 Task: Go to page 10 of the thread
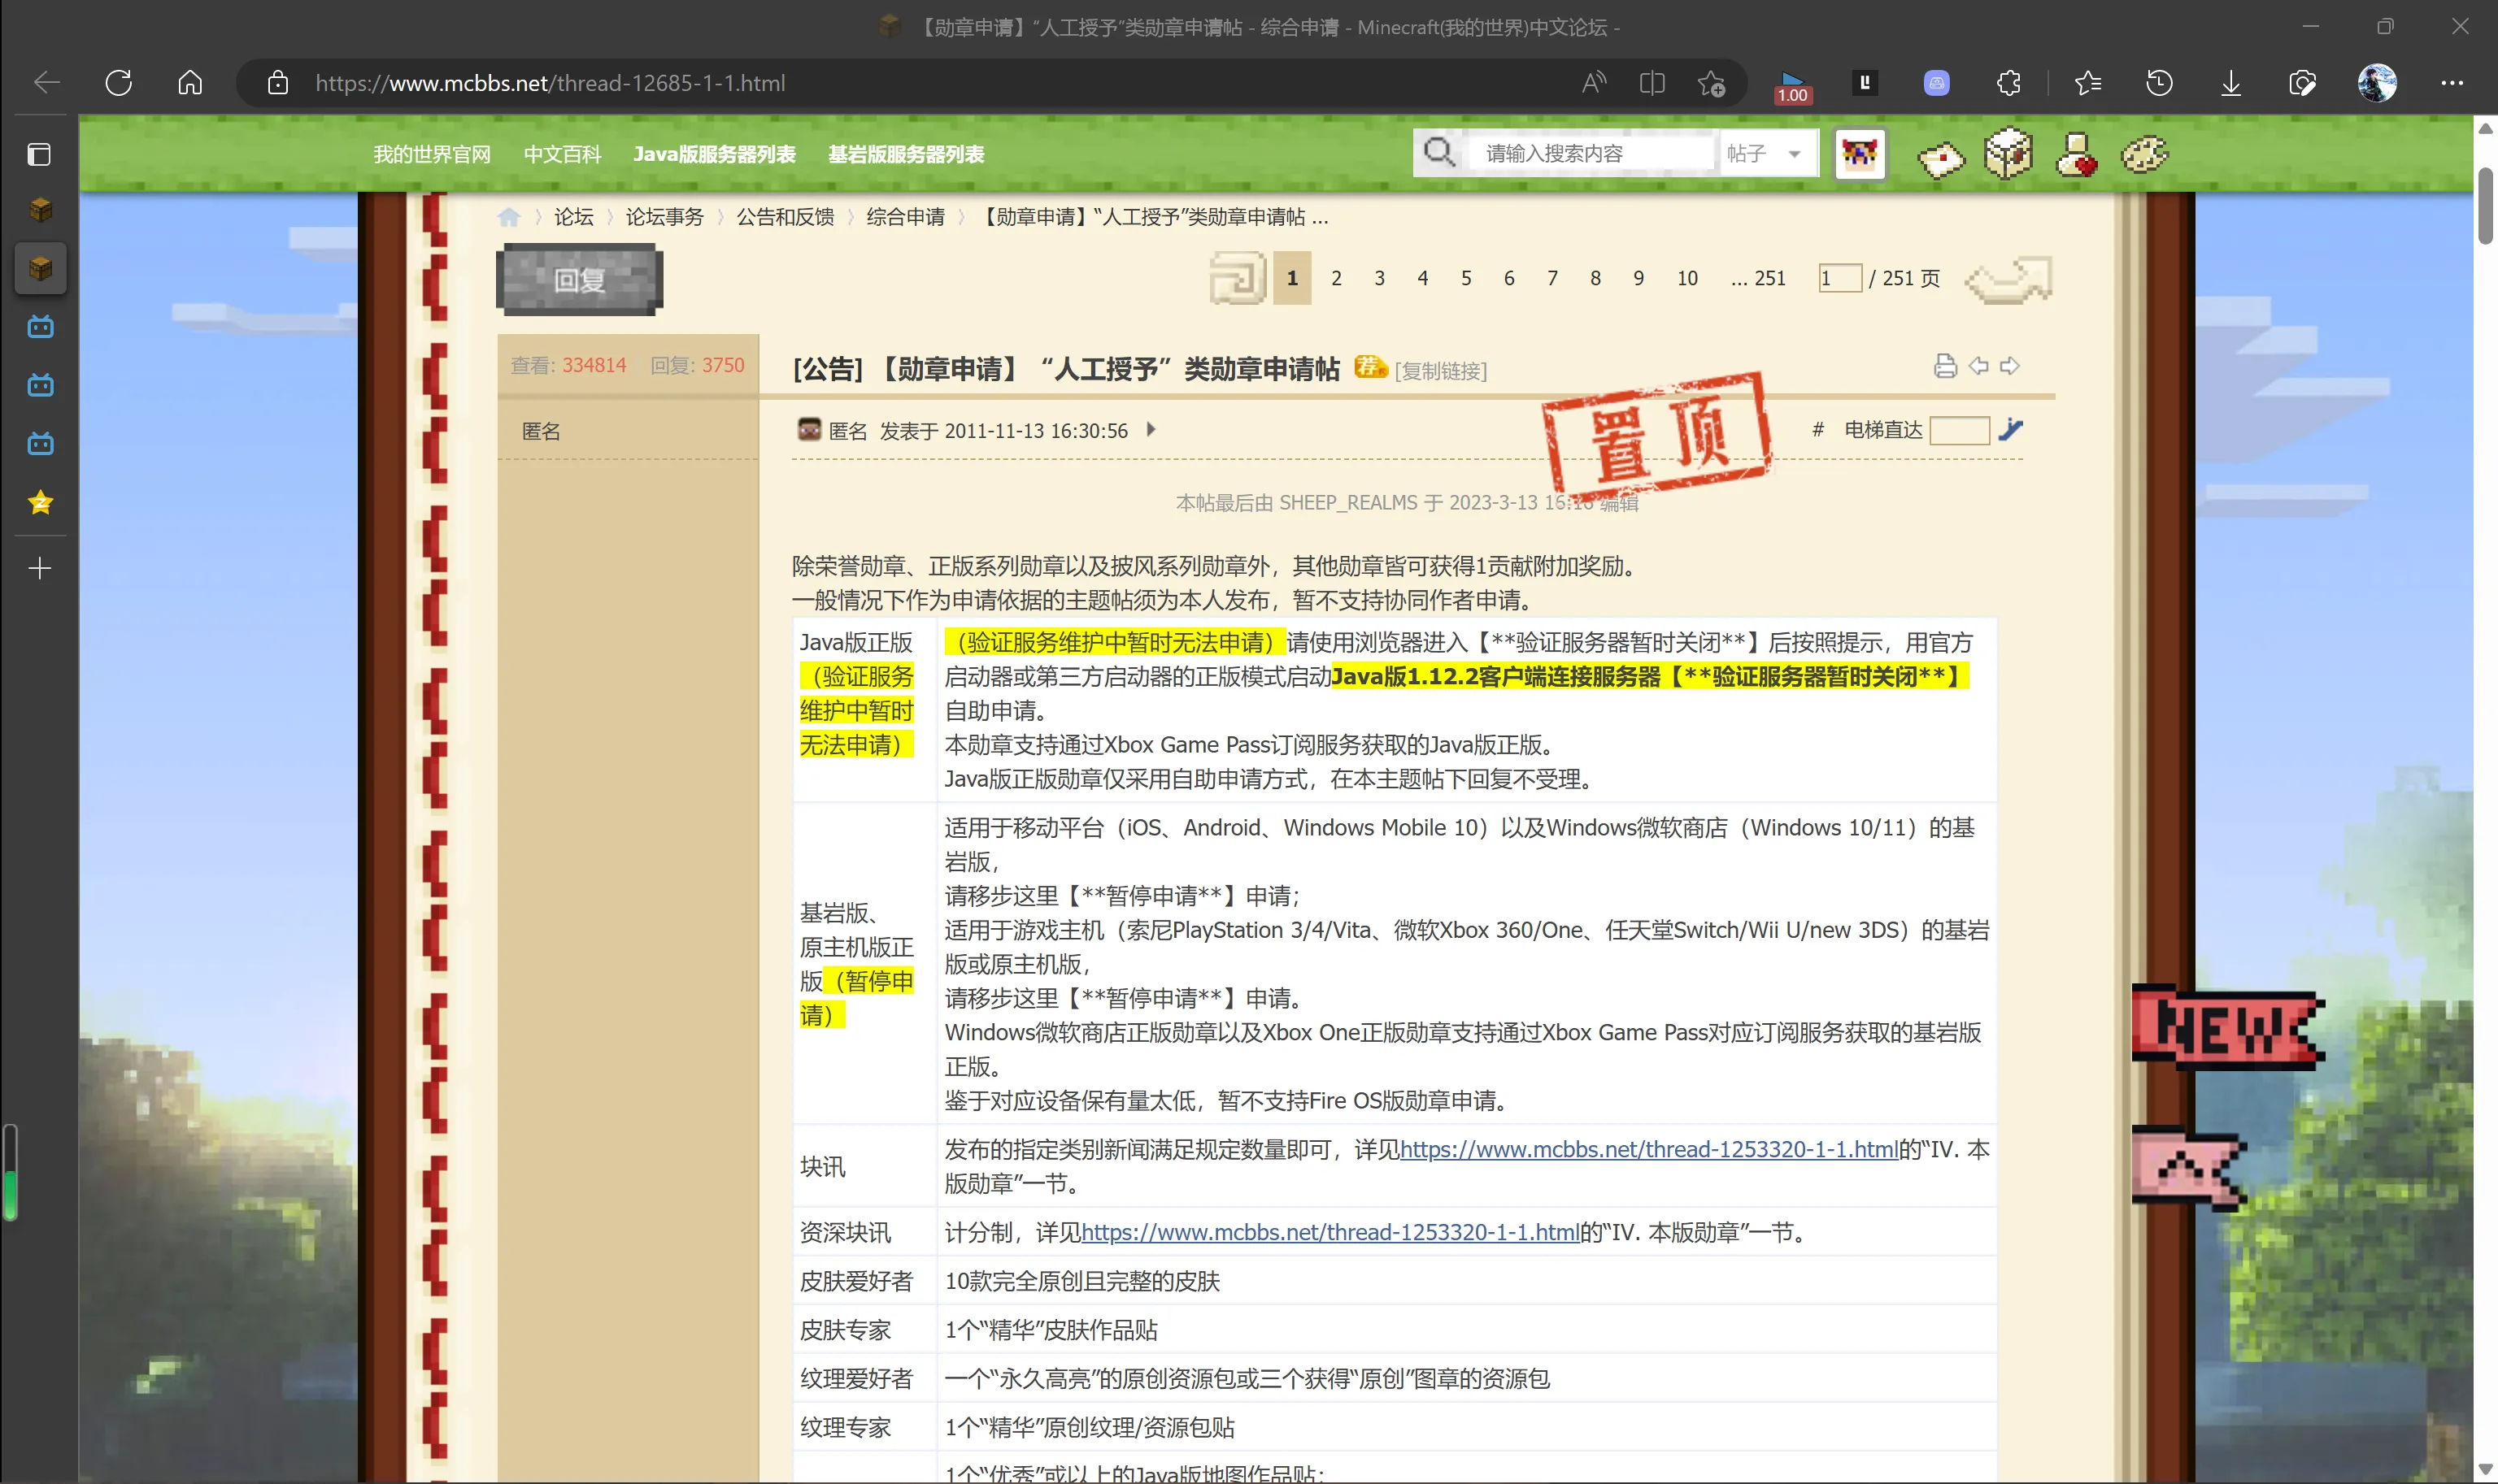(x=1686, y=278)
